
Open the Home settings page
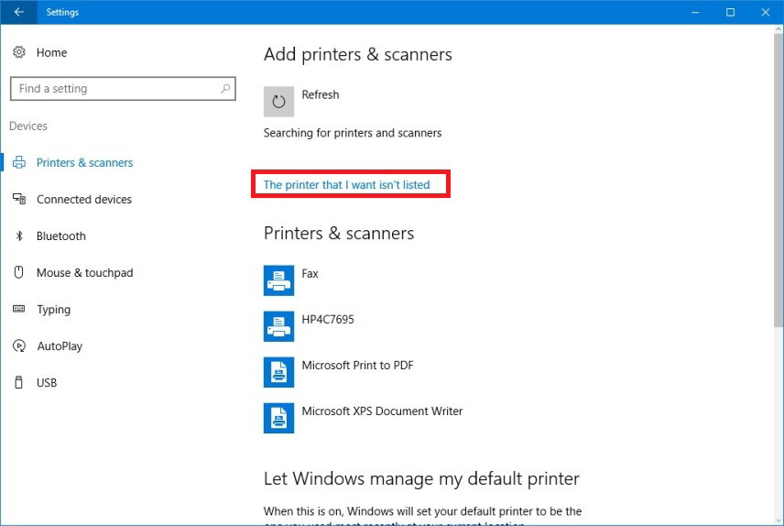point(51,52)
